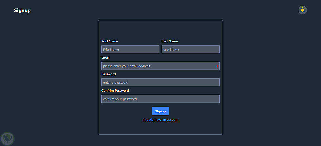Focus the Password input field
321x146 pixels.
point(160,82)
